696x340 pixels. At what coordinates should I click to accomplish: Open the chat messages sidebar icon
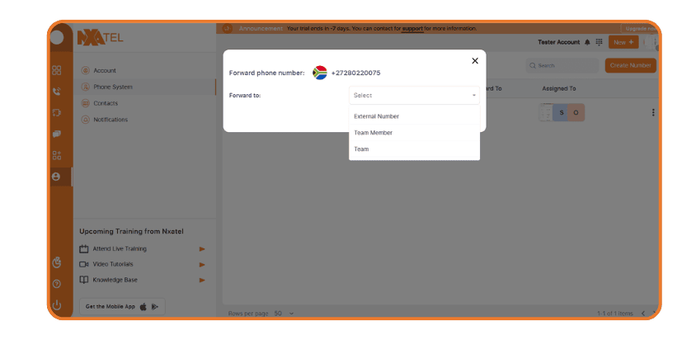click(56, 134)
